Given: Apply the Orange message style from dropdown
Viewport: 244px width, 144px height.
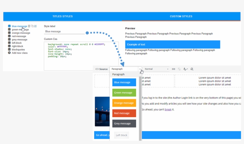Looking at the screenshot, I should (x=124, y=103).
